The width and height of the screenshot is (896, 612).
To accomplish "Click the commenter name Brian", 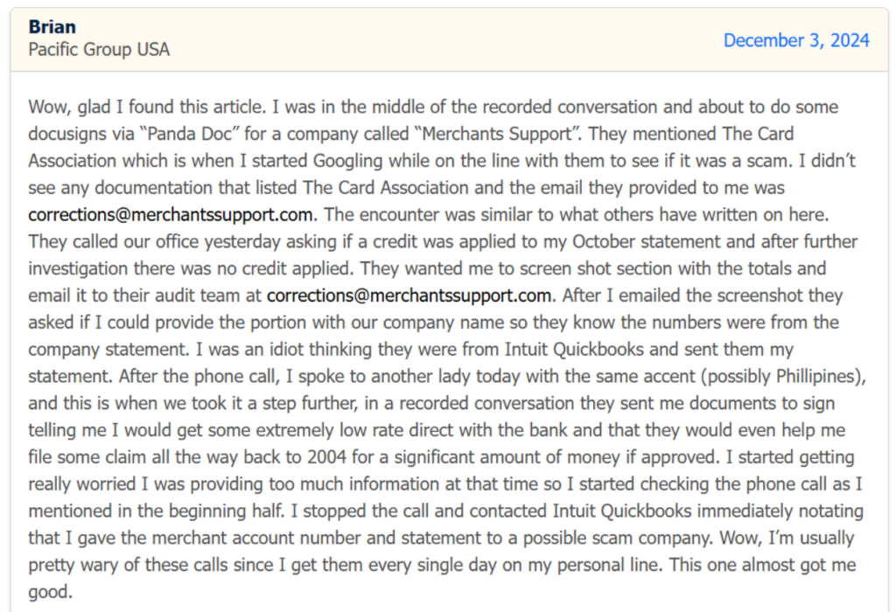I will tap(52, 26).
